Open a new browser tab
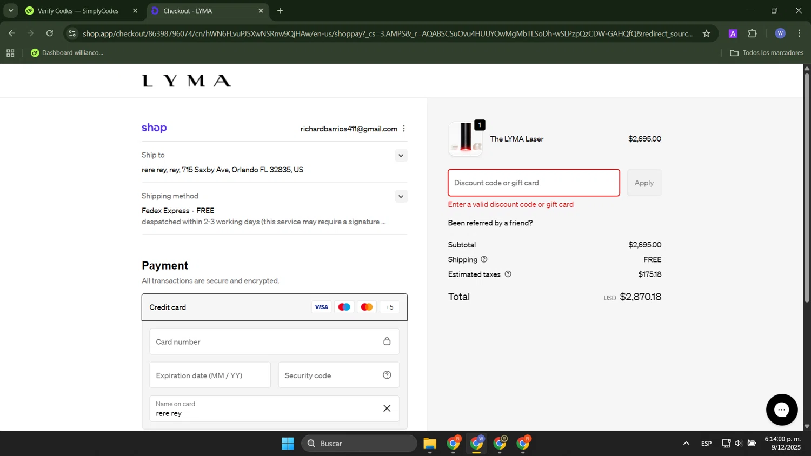This screenshot has height=456, width=811. pyautogui.click(x=280, y=11)
